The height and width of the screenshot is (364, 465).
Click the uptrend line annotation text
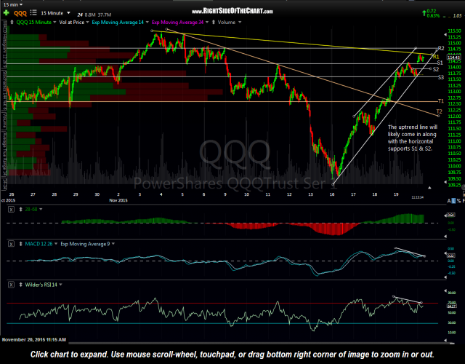pos(412,138)
